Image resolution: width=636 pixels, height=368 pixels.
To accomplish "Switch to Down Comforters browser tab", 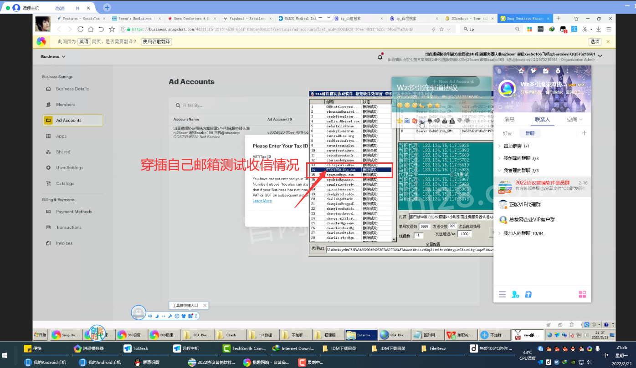I will [191, 19].
